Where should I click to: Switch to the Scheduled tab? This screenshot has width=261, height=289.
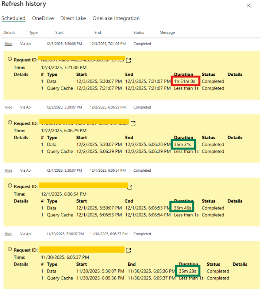point(14,18)
